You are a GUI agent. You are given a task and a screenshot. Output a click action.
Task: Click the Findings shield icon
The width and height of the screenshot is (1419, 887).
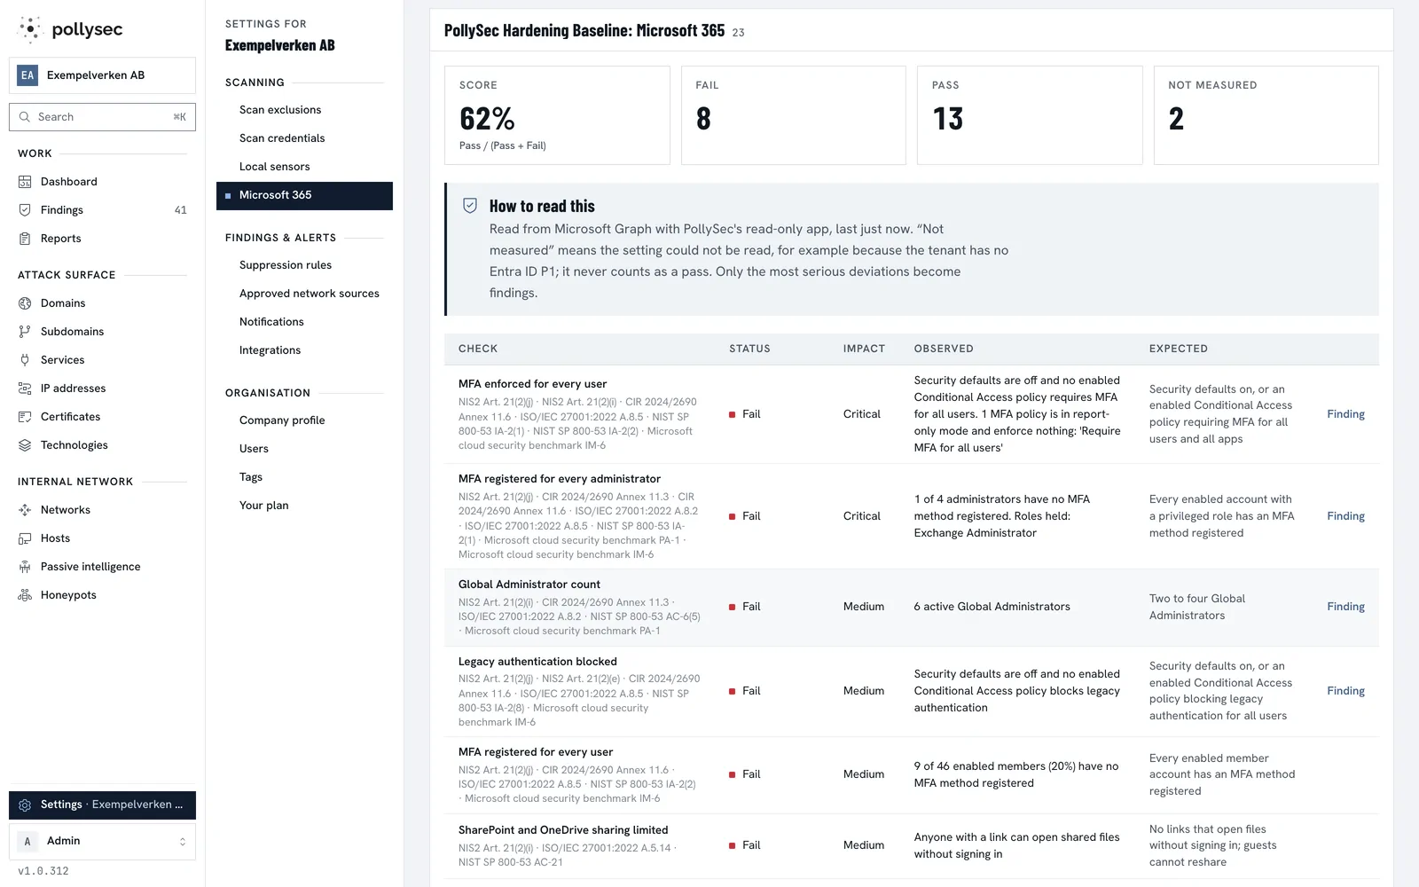click(x=25, y=210)
